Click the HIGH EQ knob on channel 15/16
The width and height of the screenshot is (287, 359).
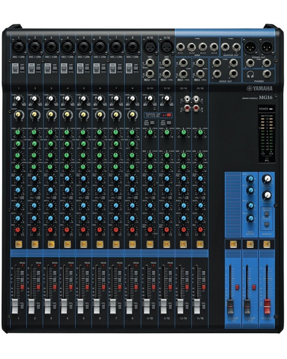tap(200, 132)
